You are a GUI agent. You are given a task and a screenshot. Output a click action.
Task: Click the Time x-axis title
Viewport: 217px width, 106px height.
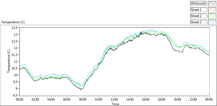click(116, 104)
